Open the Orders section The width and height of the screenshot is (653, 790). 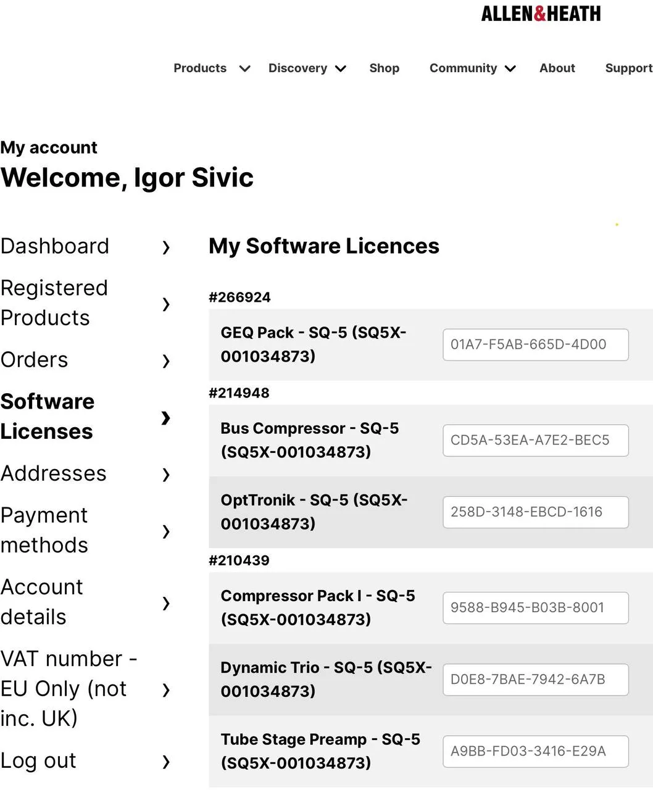click(x=35, y=359)
